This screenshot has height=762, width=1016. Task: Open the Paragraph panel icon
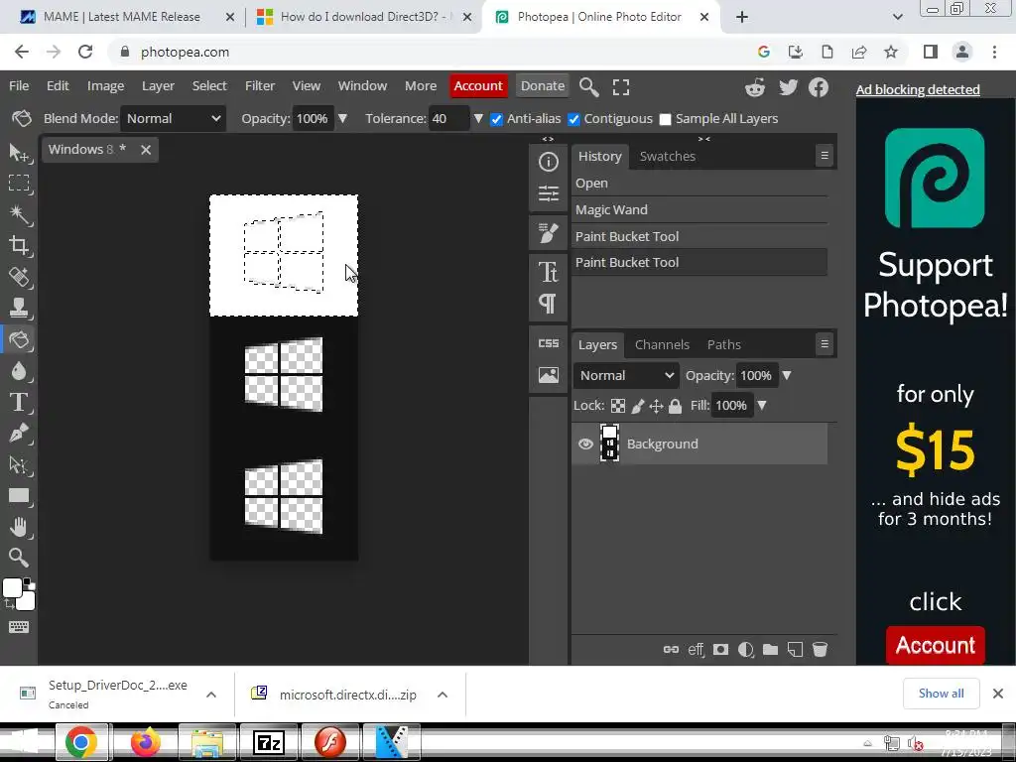548,304
